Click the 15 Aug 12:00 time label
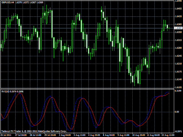The image size is (183, 137). (168, 135)
